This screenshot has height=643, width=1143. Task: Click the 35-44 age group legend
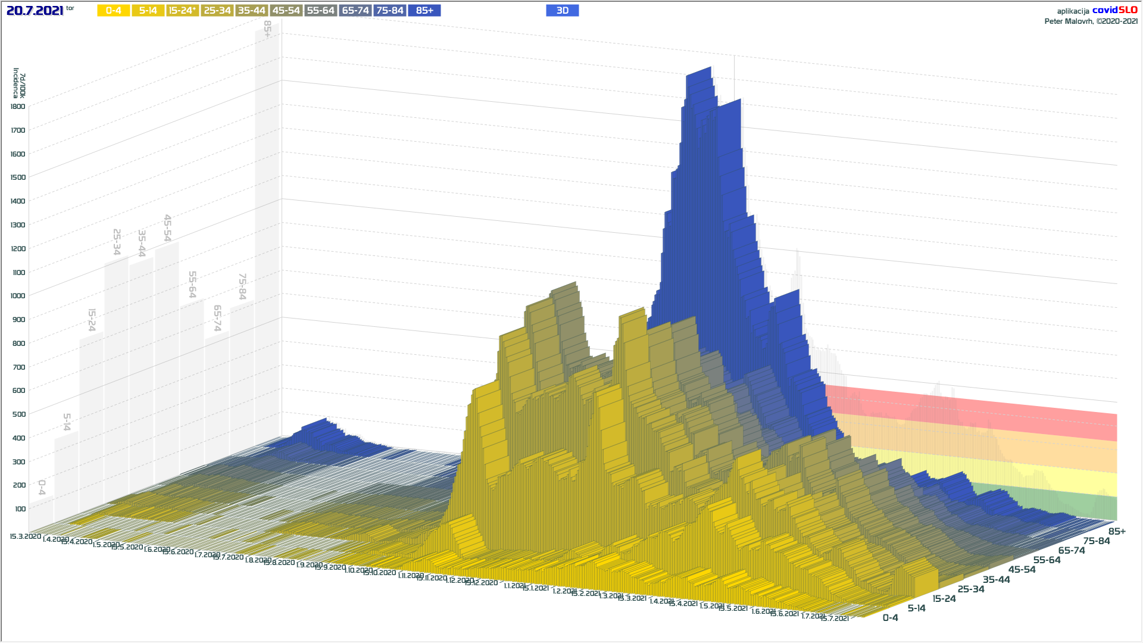[x=251, y=11]
